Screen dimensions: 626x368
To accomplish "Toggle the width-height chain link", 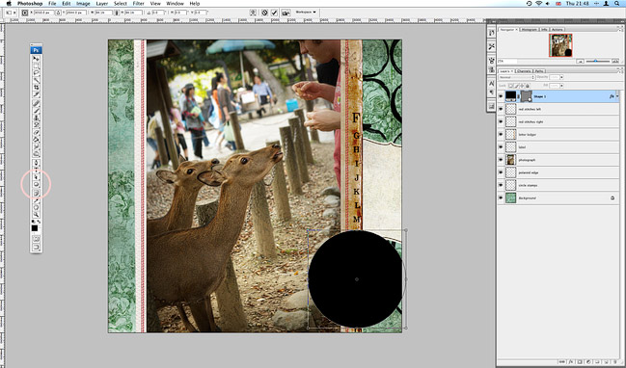I will [117, 13].
